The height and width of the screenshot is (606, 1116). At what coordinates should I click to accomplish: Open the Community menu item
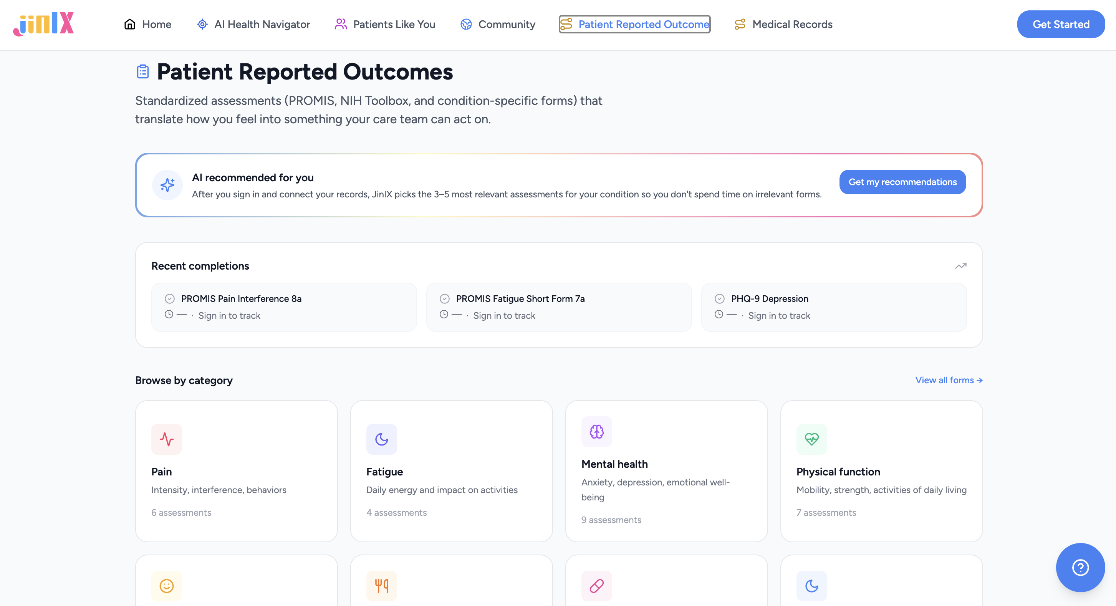tap(498, 24)
